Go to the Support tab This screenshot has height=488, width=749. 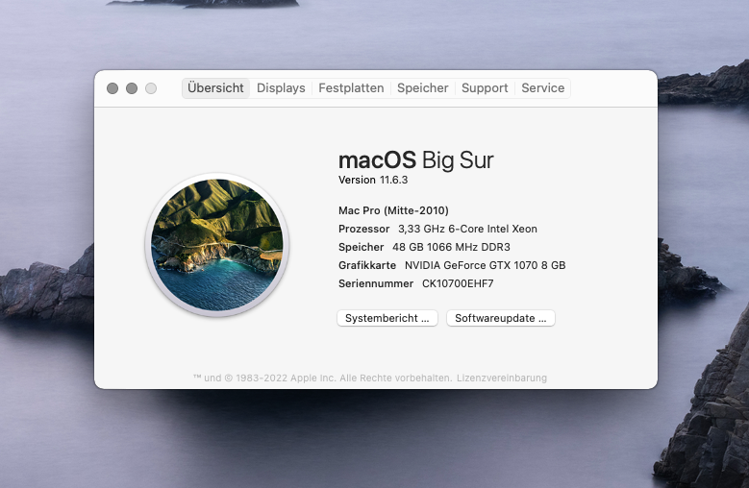coord(485,88)
